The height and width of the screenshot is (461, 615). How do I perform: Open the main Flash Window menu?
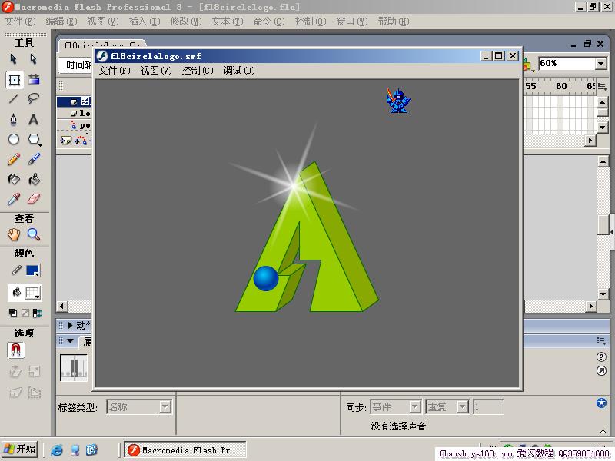pos(352,22)
